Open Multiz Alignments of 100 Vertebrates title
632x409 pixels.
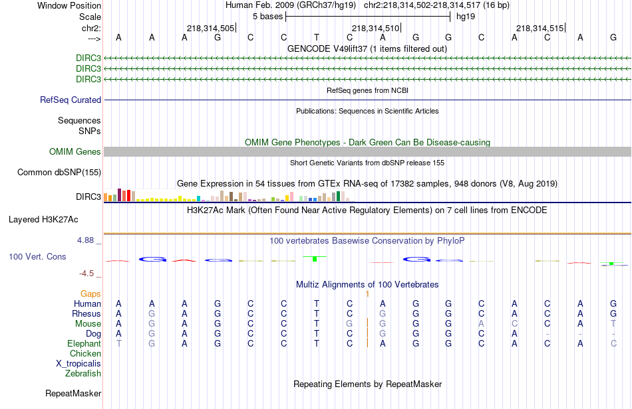click(367, 284)
